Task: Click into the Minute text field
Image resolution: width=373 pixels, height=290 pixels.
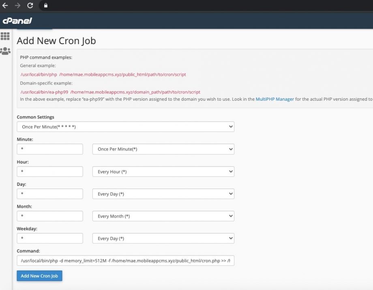Action: coord(50,149)
